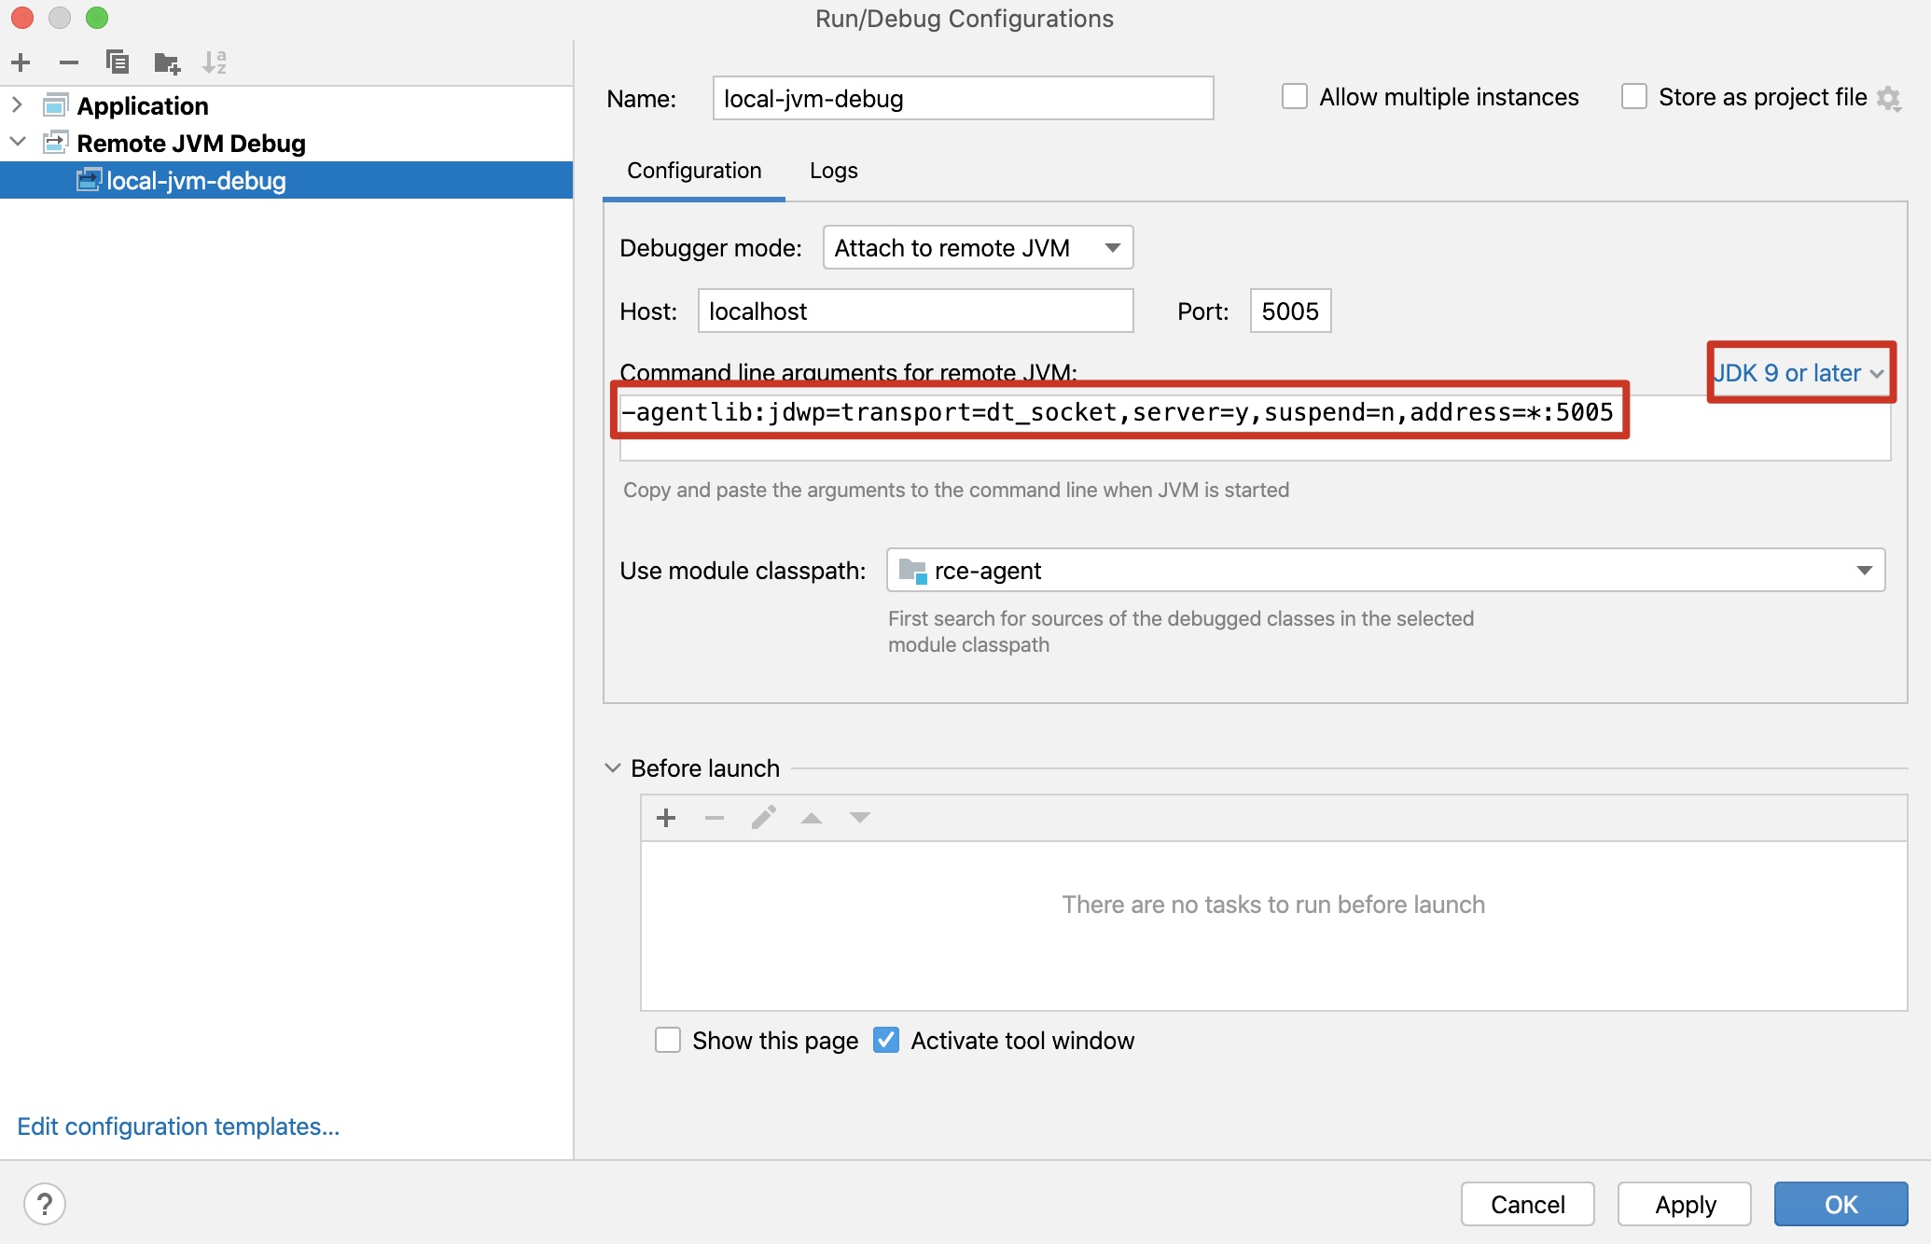Create a new configuration folder
Viewport: 1931px width, 1244px height.
tap(167, 62)
